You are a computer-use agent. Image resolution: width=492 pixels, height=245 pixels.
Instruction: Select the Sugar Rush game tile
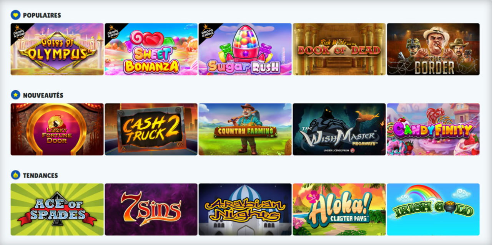(x=245, y=49)
